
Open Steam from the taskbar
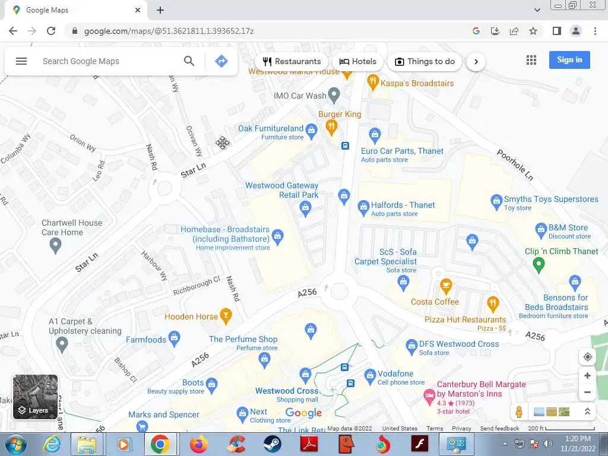point(273,444)
